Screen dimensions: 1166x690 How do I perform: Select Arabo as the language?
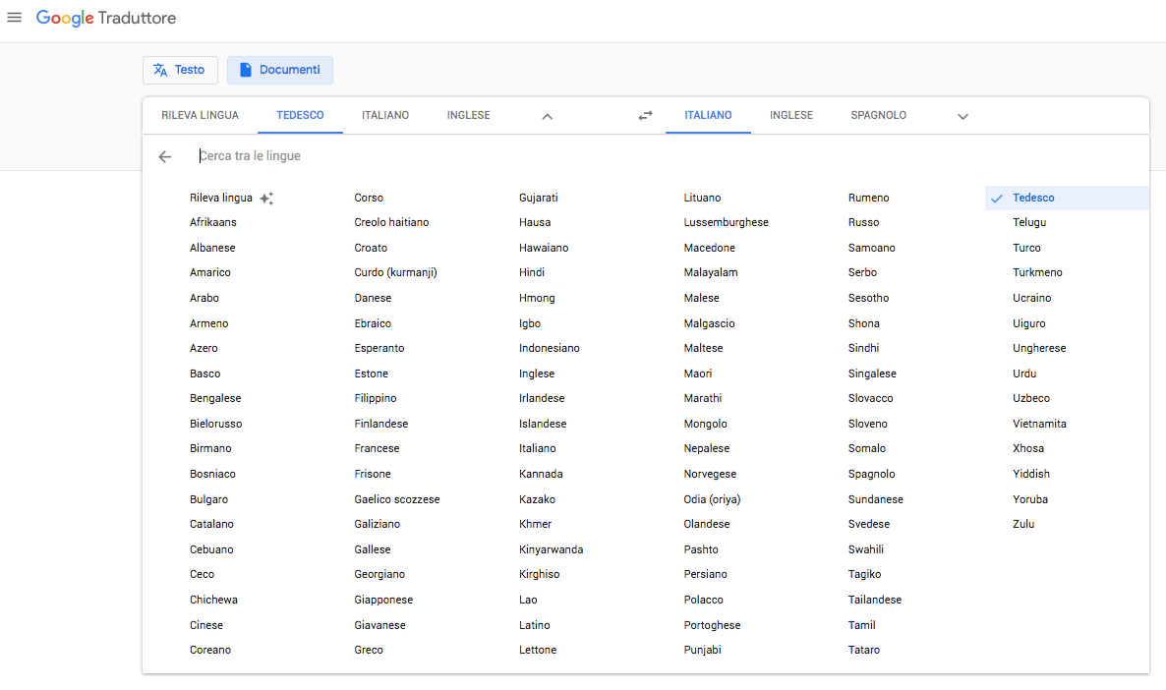(x=204, y=298)
